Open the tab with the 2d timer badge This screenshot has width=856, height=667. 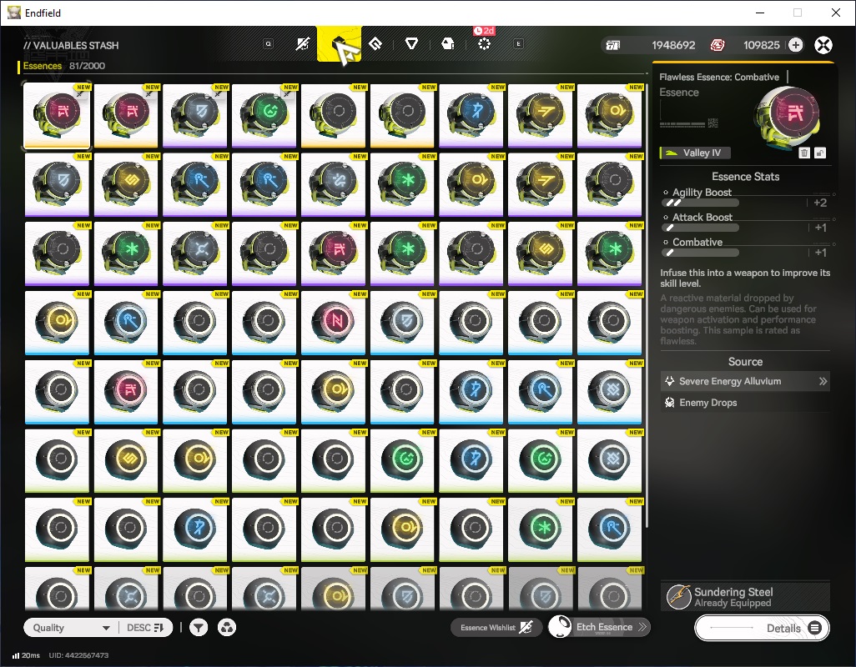(484, 43)
